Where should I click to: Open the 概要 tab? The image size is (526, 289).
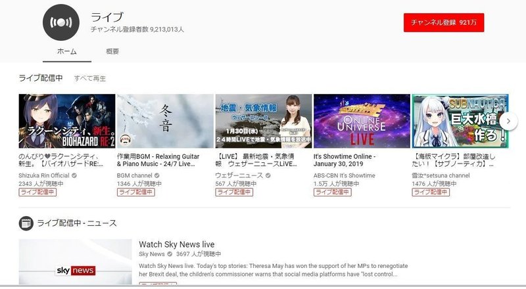tap(112, 51)
